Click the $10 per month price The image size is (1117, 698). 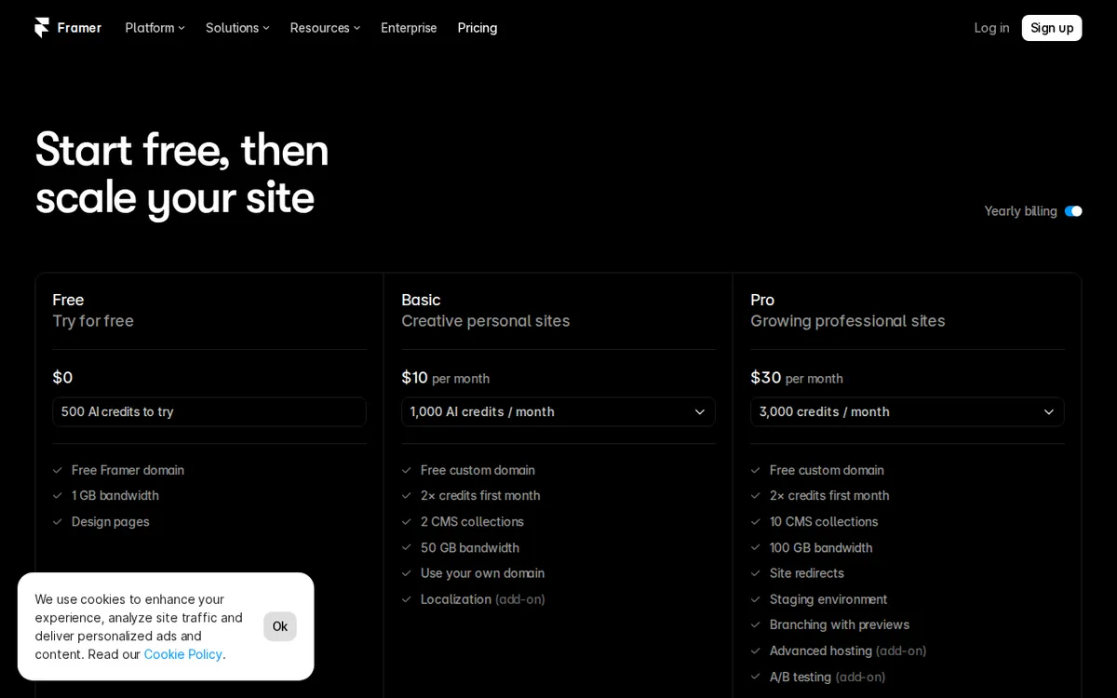(x=445, y=378)
